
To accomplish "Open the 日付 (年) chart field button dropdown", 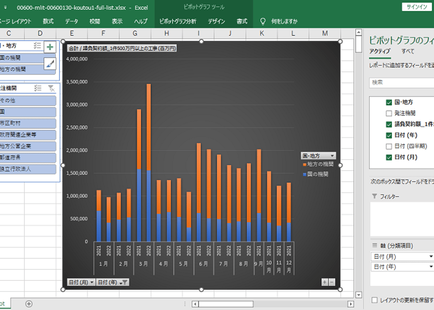I will coord(121,282).
